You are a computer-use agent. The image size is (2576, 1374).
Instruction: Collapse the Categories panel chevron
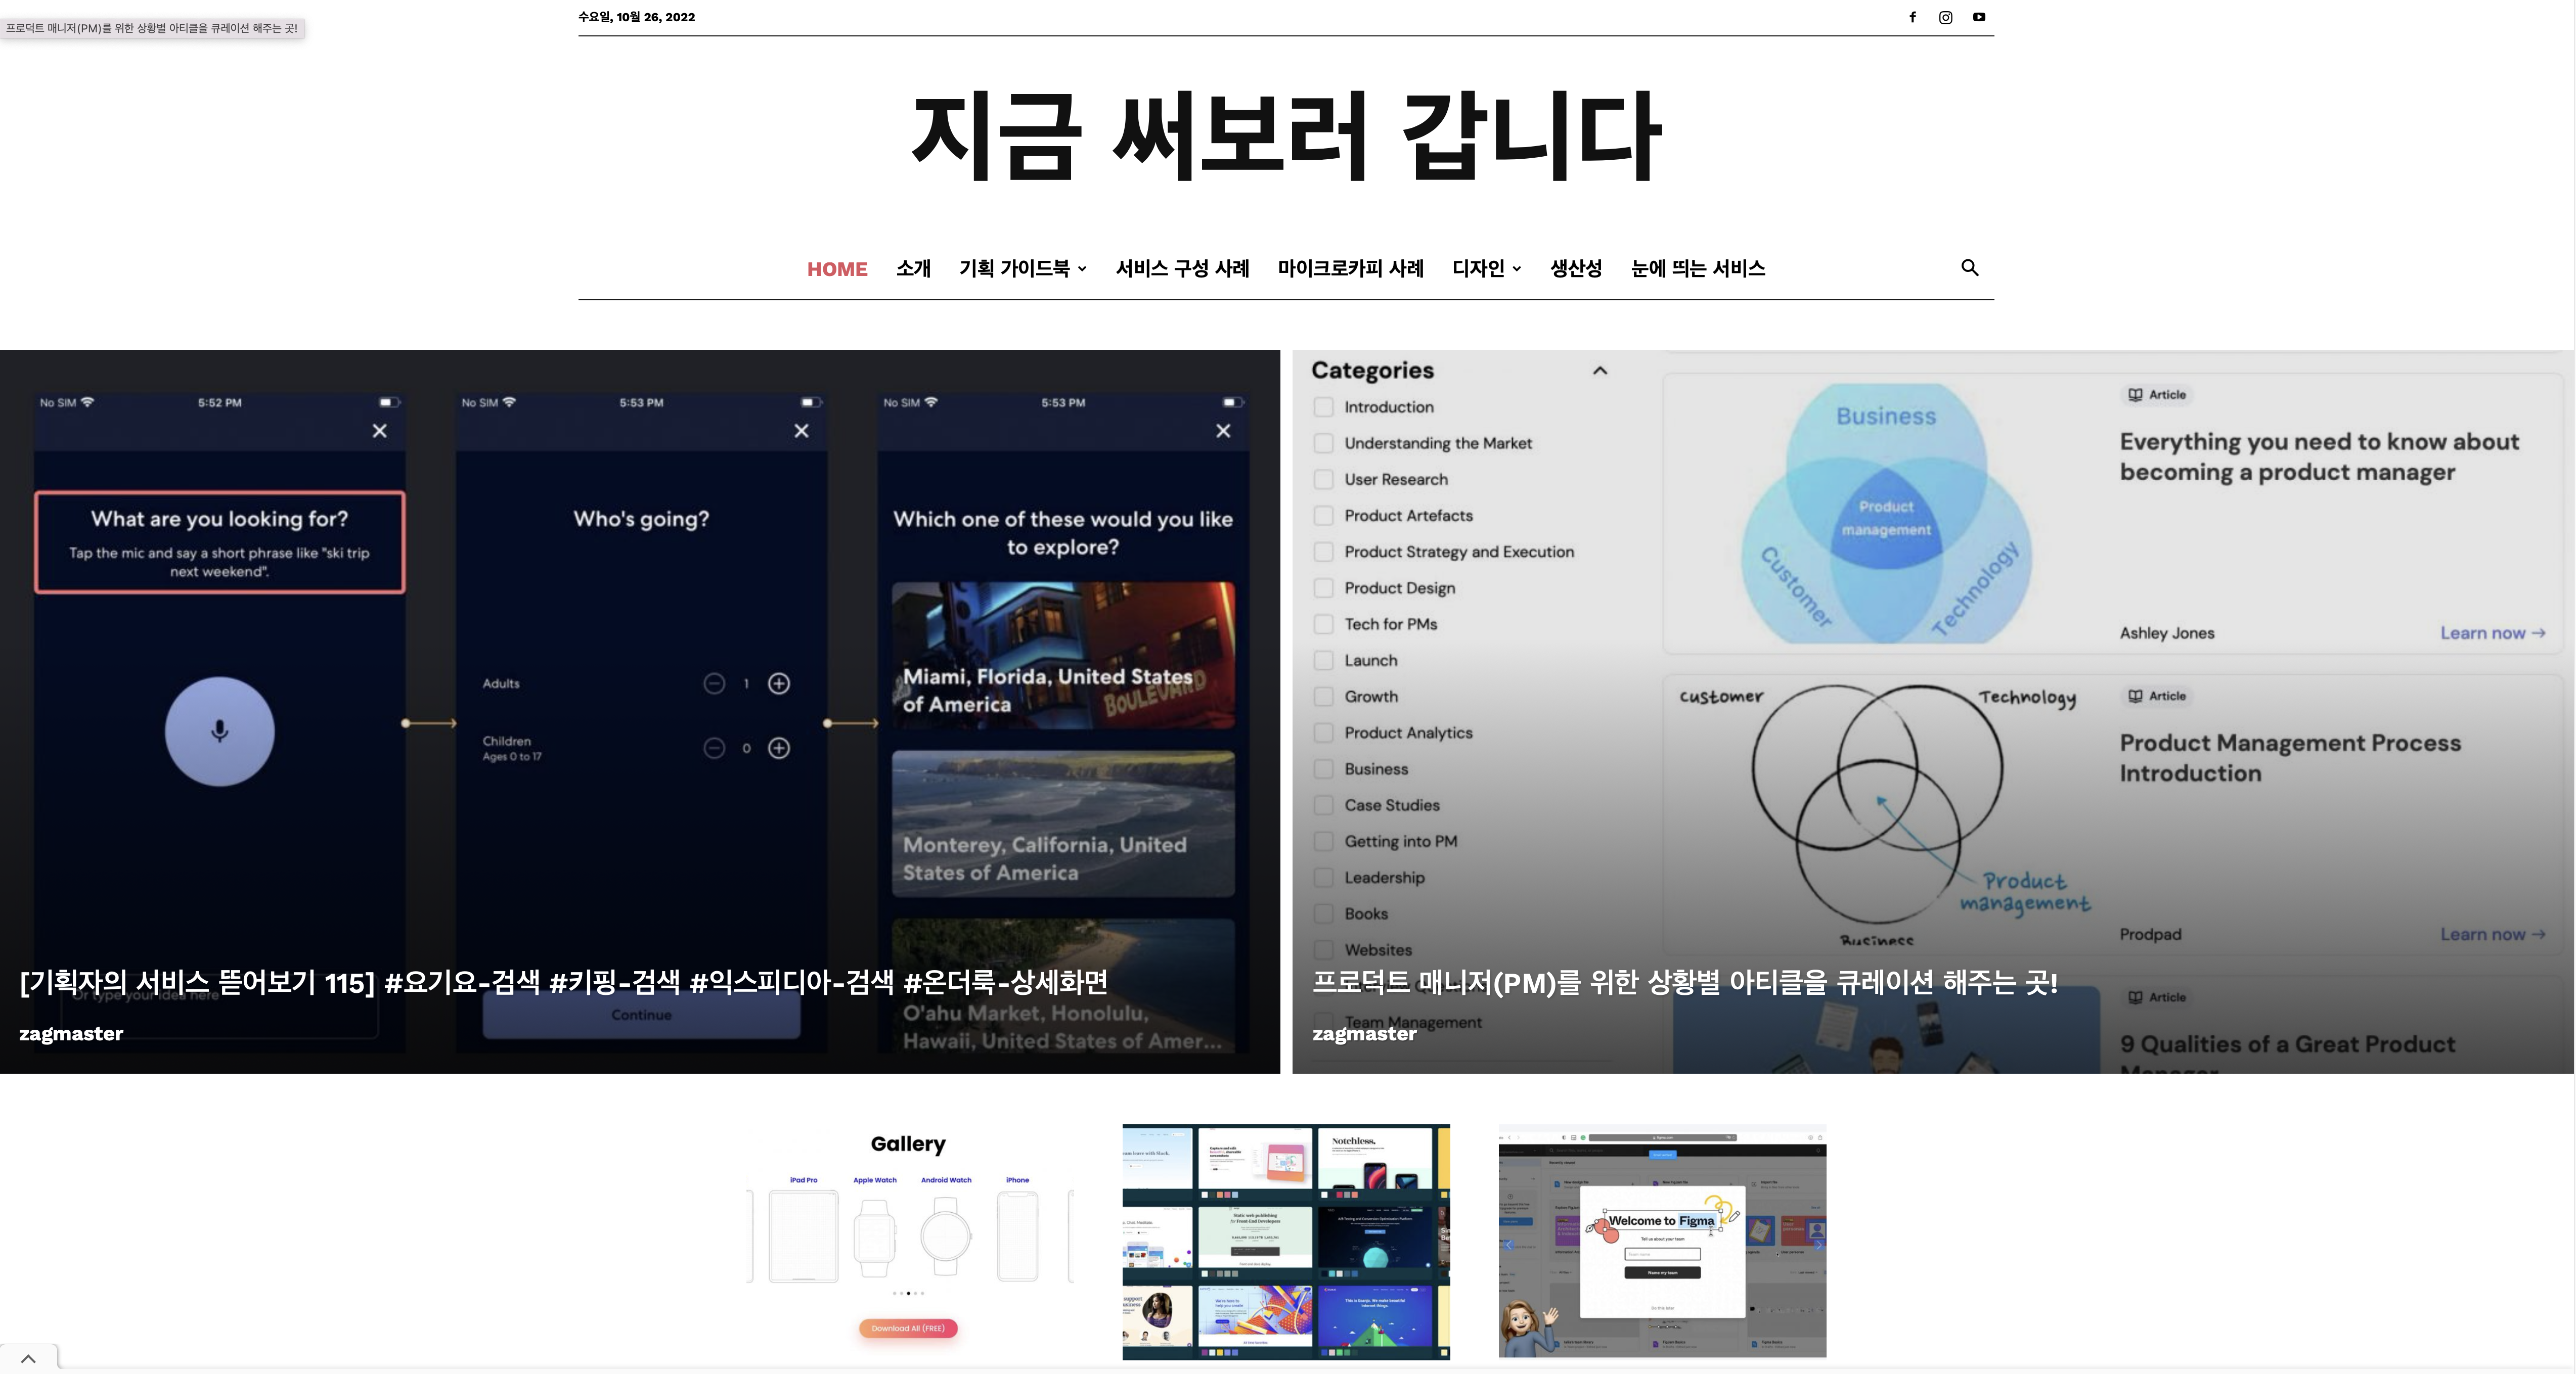pos(1599,370)
